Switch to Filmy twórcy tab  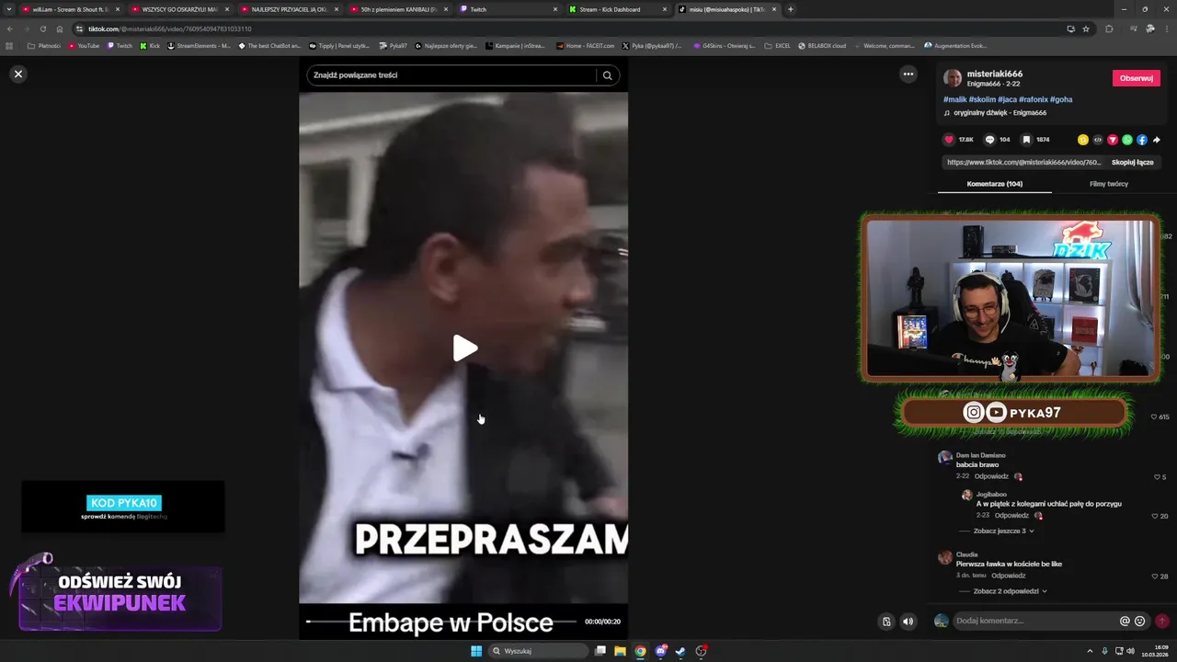pyautogui.click(x=1108, y=184)
